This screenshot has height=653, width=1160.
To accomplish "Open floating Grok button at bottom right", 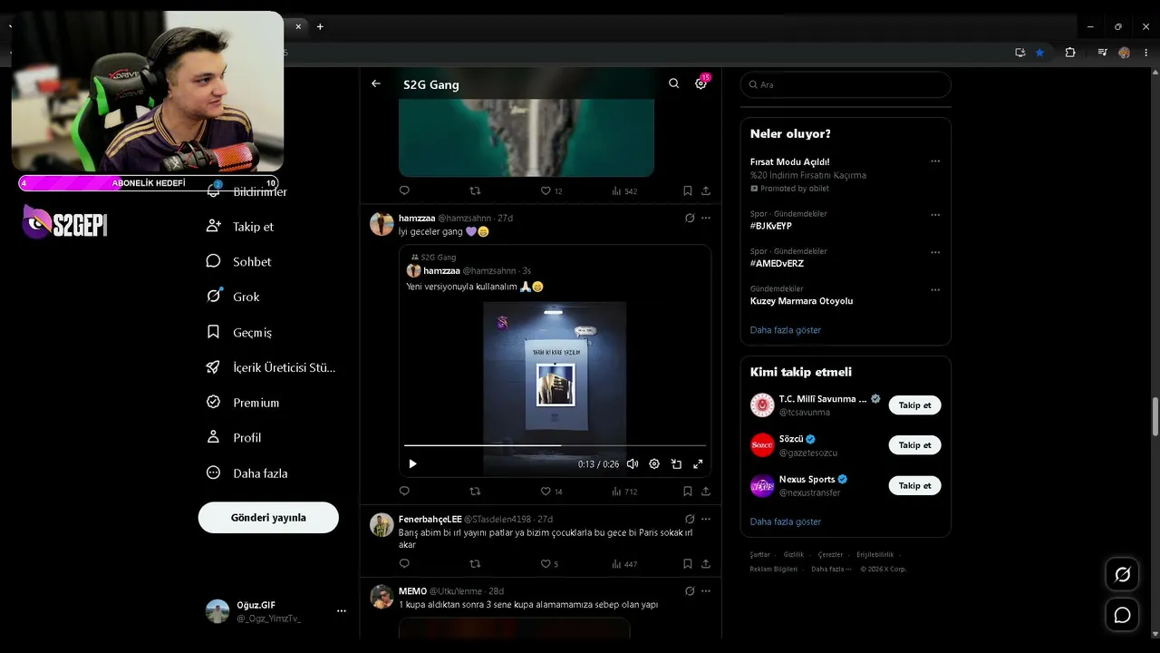I will [1122, 574].
